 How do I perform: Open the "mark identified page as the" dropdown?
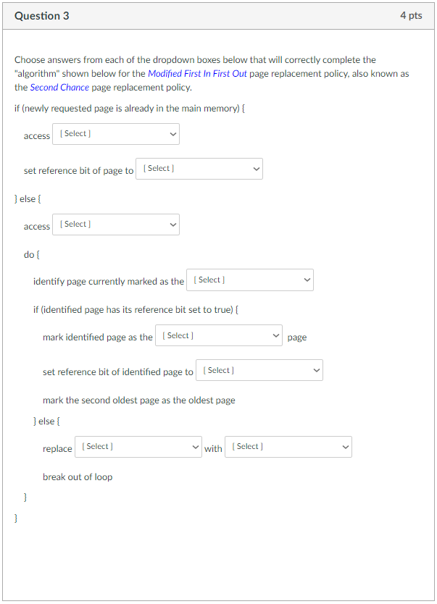click(218, 335)
